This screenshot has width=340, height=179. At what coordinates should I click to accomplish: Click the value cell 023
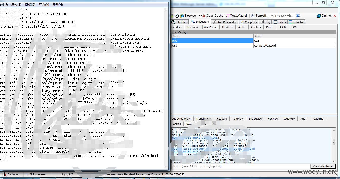click(295, 41)
